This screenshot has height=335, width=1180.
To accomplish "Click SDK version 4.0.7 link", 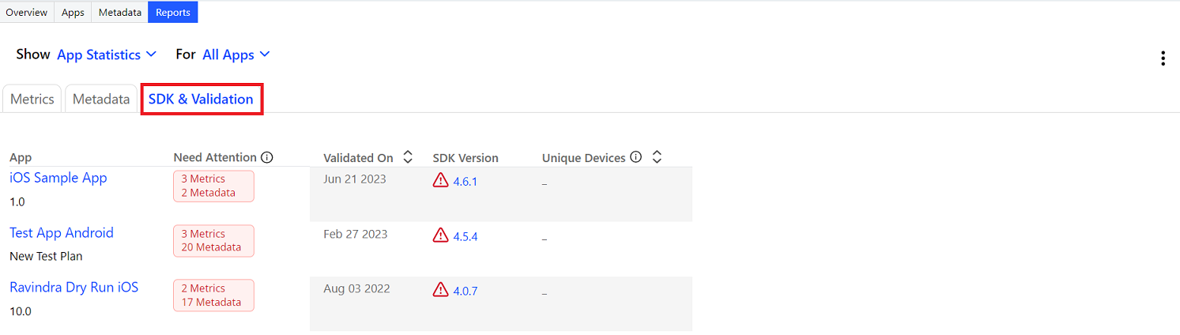I will click(466, 291).
